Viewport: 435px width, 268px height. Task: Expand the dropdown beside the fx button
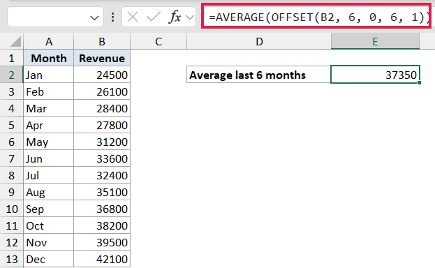190,17
